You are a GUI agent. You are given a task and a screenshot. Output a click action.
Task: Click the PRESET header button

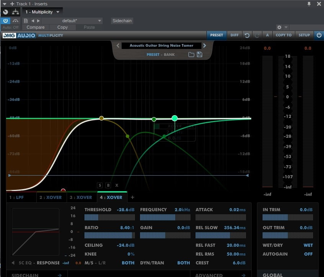point(216,35)
